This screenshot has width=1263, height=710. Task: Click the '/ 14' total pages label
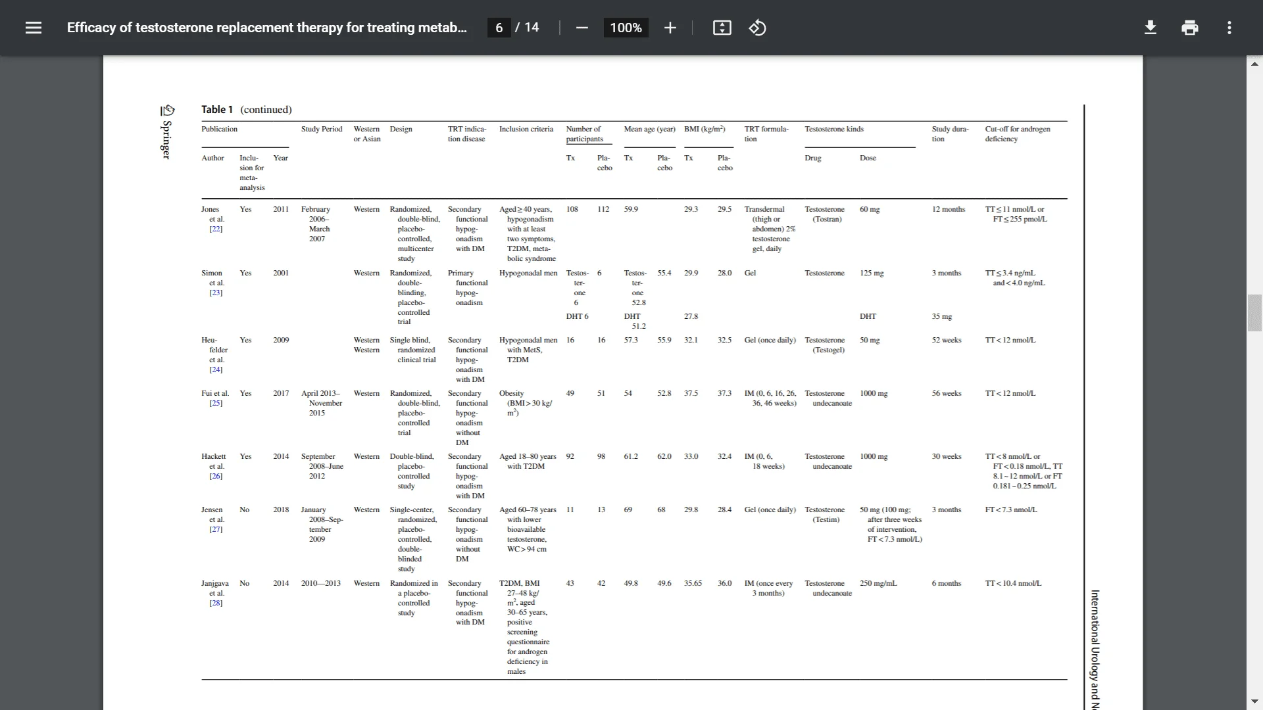coord(527,28)
